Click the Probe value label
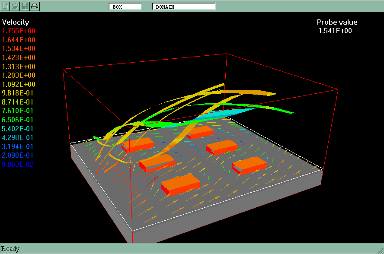The width and height of the screenshot is (384, 254). (x=337, y=22)
